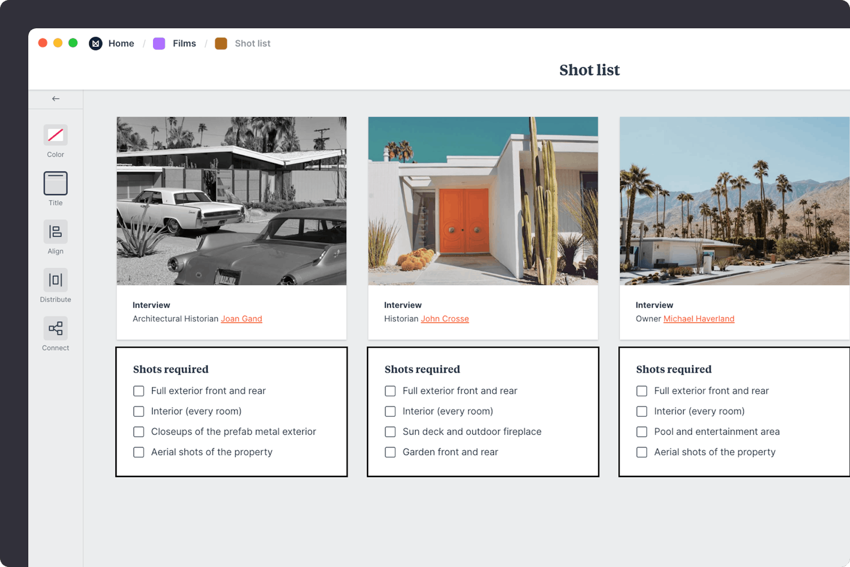Click the purple Films board icon
The height and width of the screenshot is (567, 850).
pyautogui.click(x=159, y=43)
